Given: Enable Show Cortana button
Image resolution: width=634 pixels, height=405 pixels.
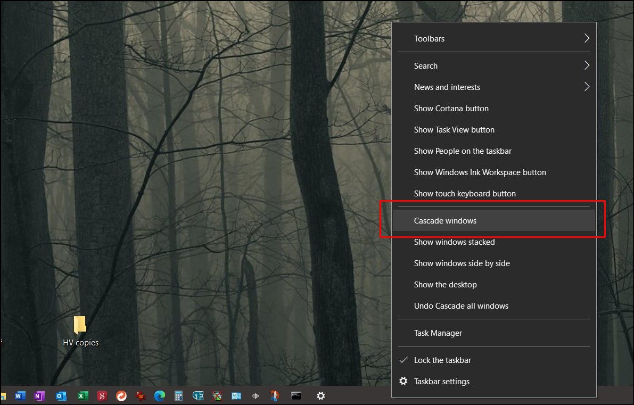Looking at the screenshot, I should pos(494,109).
